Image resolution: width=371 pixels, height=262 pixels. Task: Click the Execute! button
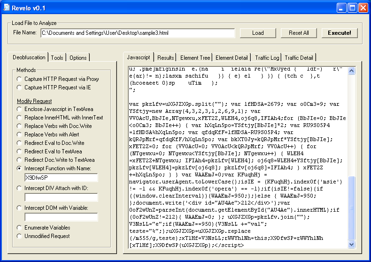pos(339,33)
